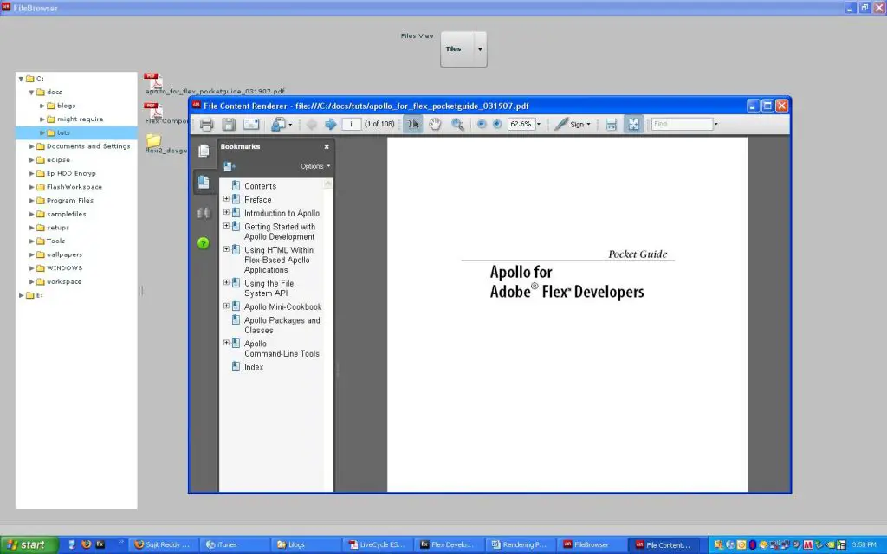887x554 pixels.
Task: Activate the Hand pan tool
Action: coord(435,125)
